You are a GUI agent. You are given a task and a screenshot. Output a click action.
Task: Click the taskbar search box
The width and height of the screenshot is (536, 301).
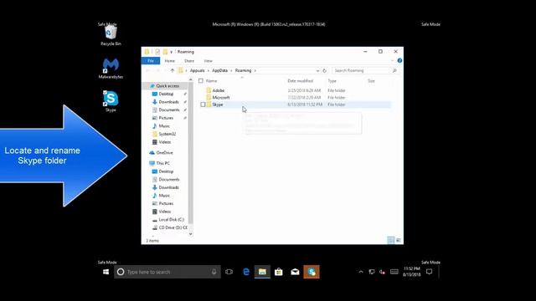point(167,272)
